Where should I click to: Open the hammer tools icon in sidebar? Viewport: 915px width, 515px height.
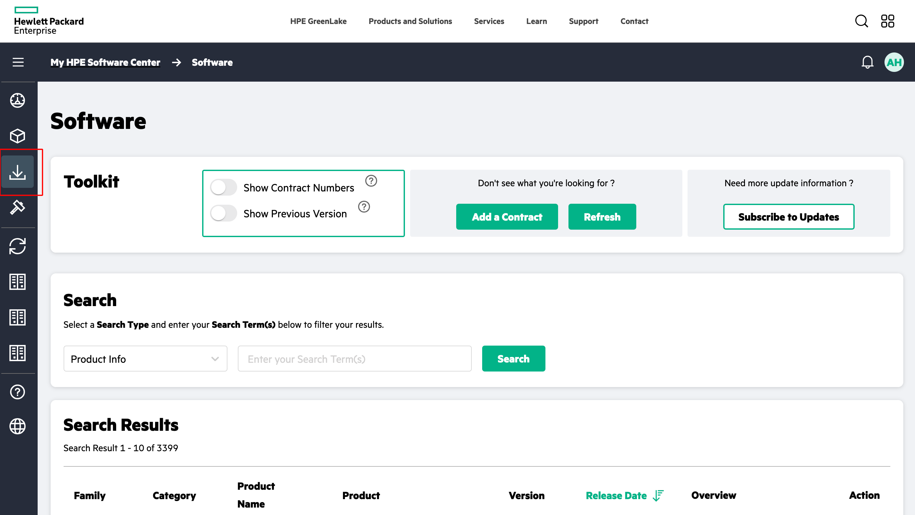click(x=18, y=207)
